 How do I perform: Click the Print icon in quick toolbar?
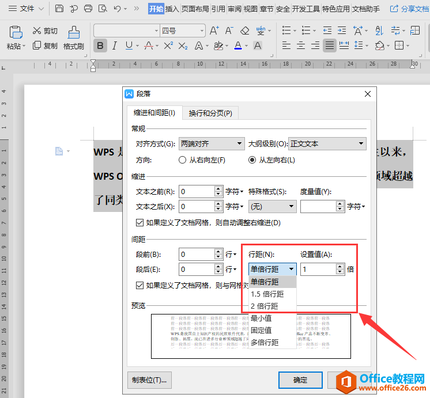(88, 9)
